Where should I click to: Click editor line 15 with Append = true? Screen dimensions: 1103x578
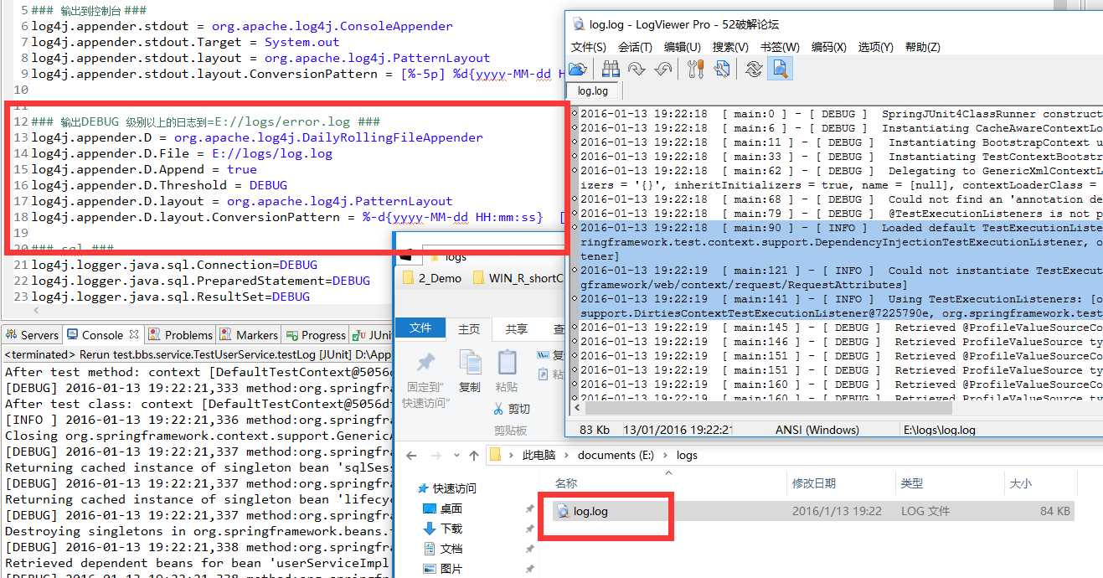coord(144,169)
